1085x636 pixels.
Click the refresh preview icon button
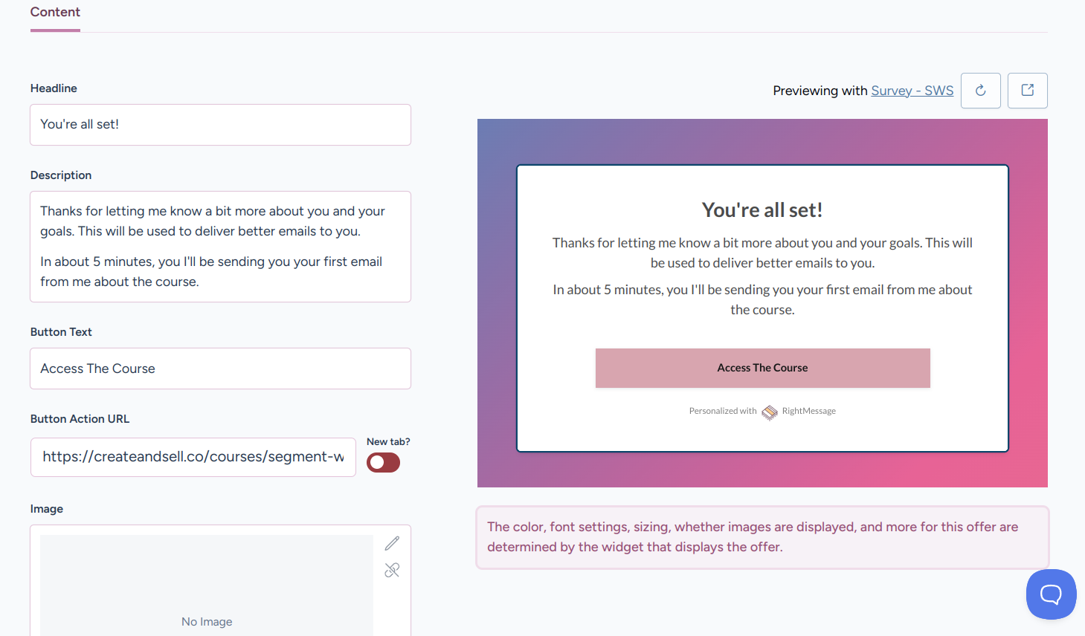(x=980, y=91)
